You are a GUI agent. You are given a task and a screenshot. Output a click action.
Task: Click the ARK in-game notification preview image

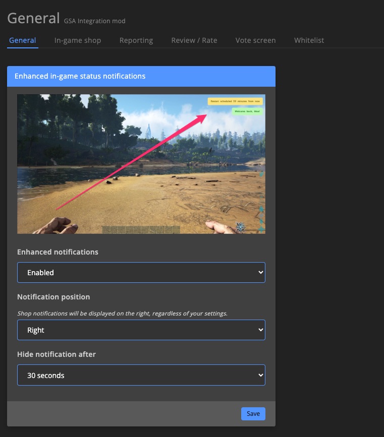point(141,164)
